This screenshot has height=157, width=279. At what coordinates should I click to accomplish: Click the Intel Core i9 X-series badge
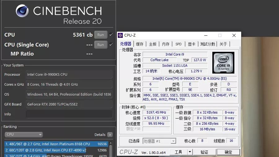pos(223,63)
